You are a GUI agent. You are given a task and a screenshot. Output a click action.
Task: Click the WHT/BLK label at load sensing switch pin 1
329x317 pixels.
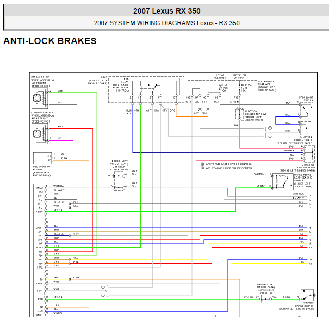click(260, 174)
